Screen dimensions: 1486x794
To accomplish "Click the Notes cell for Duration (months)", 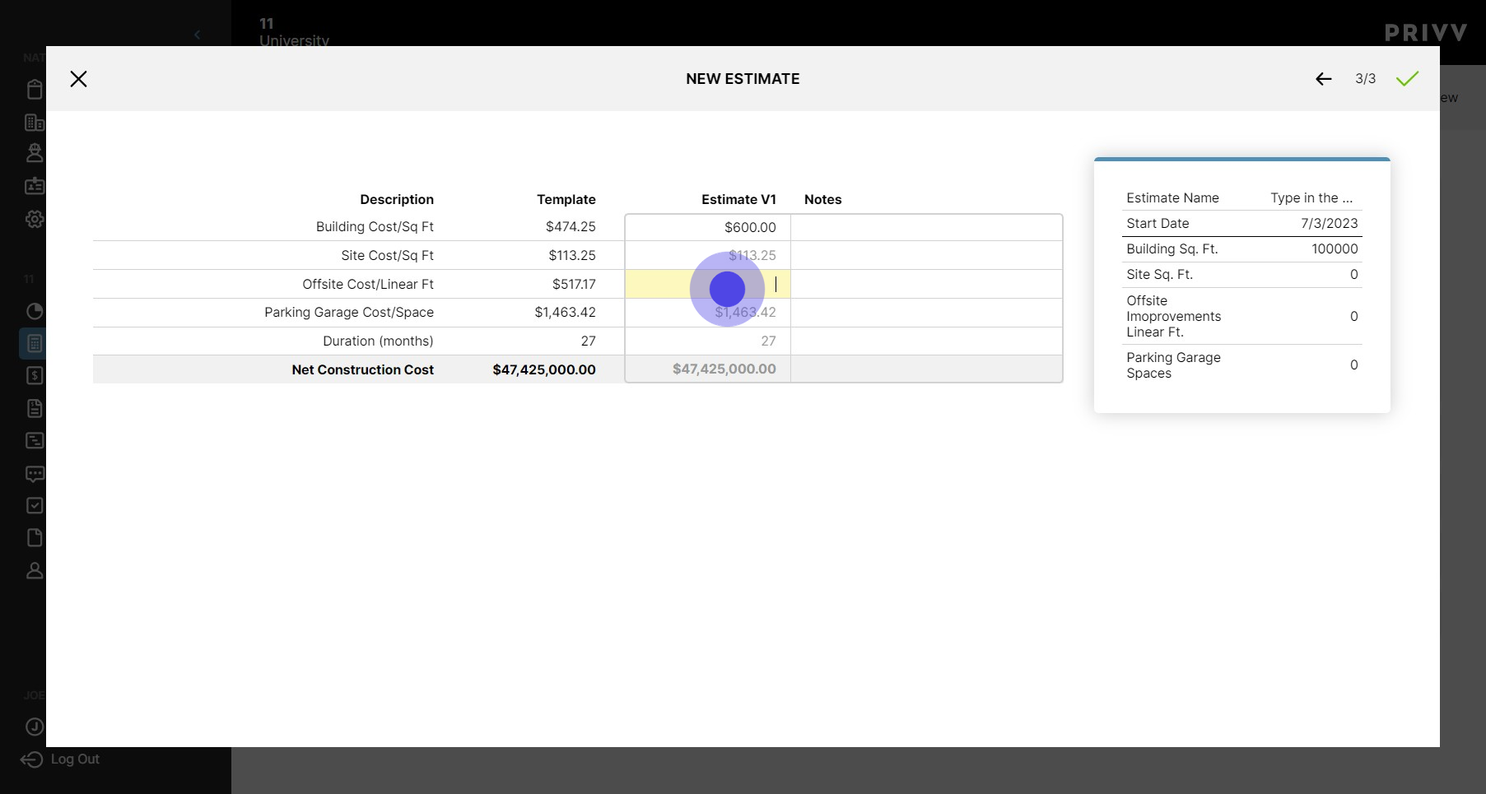I will 926,341.
